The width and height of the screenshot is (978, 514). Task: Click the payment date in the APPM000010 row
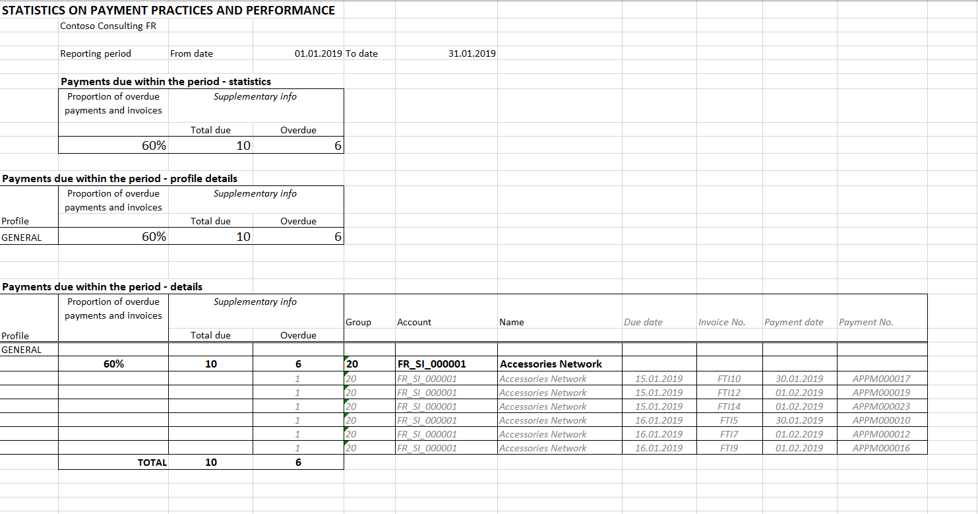coord(799,420)
